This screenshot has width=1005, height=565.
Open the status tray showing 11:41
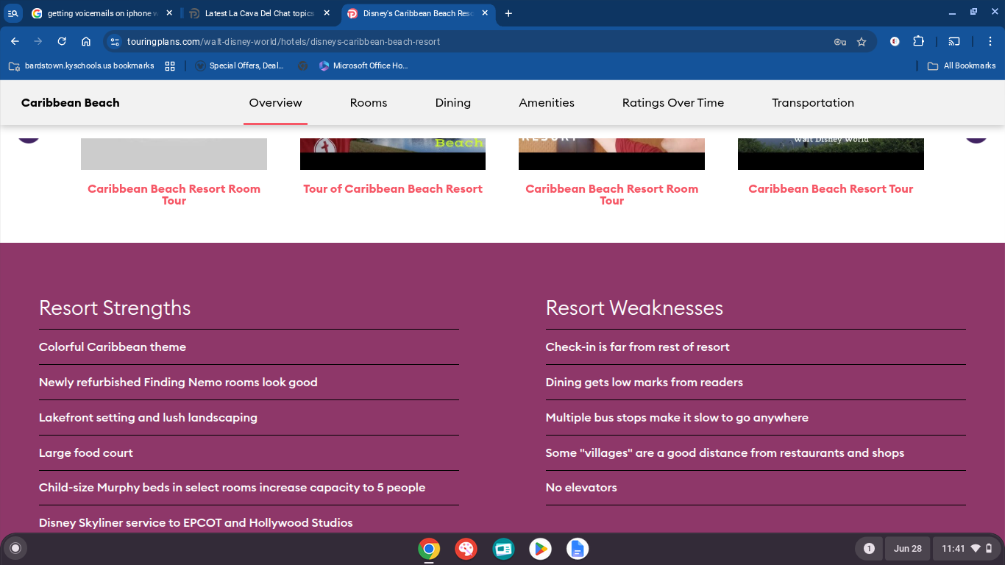967,548
